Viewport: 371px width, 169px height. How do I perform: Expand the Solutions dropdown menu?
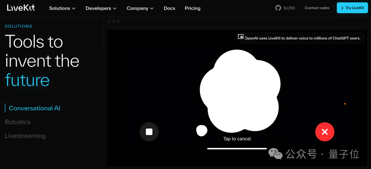(x=62, y=8)
